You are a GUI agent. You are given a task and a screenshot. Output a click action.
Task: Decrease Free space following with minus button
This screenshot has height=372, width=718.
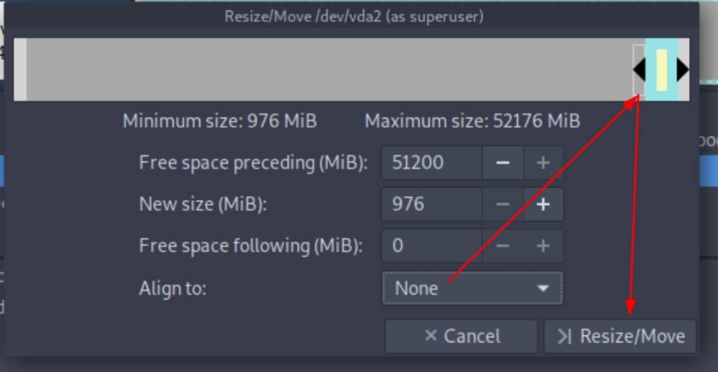click(x=503, y=246)
